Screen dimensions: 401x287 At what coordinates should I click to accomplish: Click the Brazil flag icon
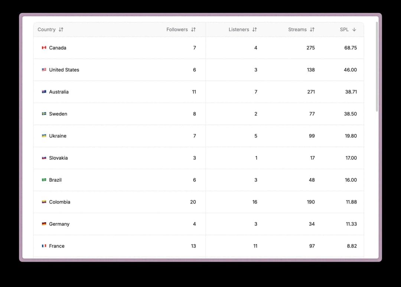[44, 180]
